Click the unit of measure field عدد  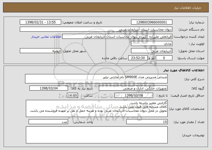tap(48, 122)
